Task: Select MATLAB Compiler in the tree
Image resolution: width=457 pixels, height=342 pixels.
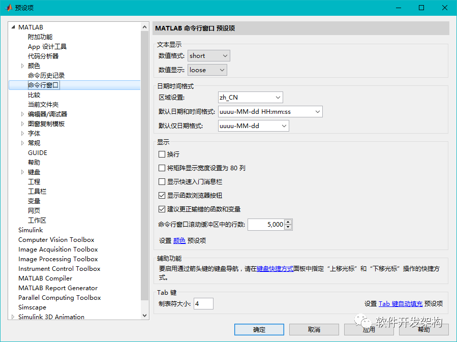Action: coord(45,278)
